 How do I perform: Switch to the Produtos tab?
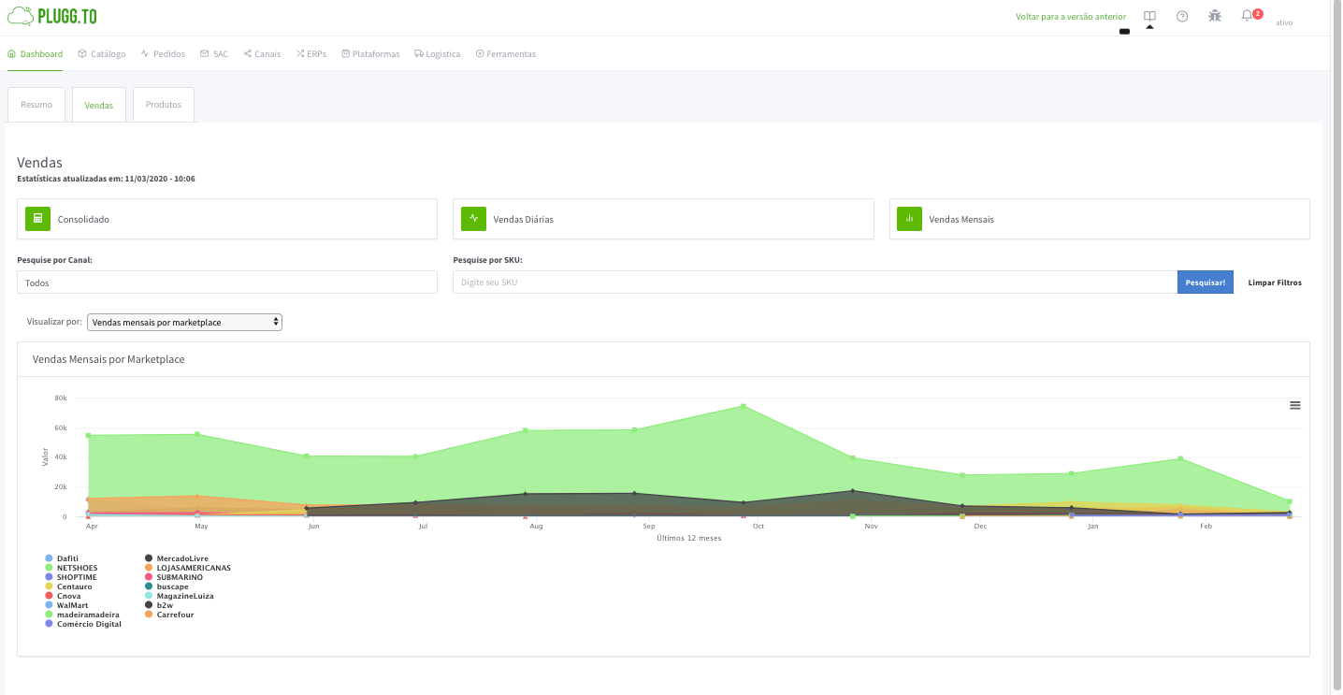click(x=164, y=105)
